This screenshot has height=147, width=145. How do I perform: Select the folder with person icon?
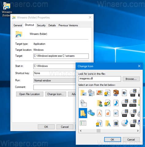click(99, 103)
